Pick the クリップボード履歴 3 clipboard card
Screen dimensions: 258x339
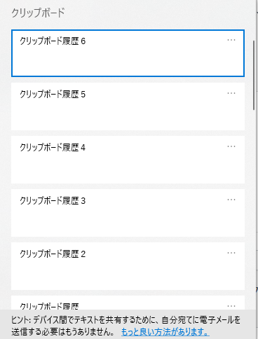(x=128, y=213)
